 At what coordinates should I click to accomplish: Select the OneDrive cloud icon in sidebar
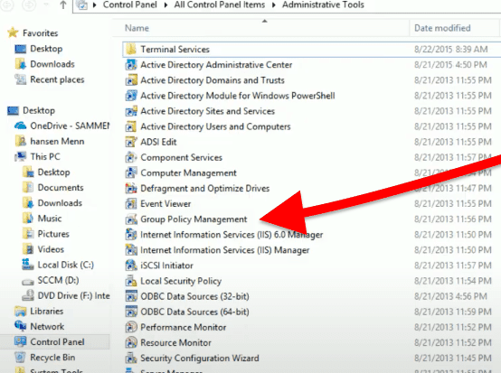21,126
